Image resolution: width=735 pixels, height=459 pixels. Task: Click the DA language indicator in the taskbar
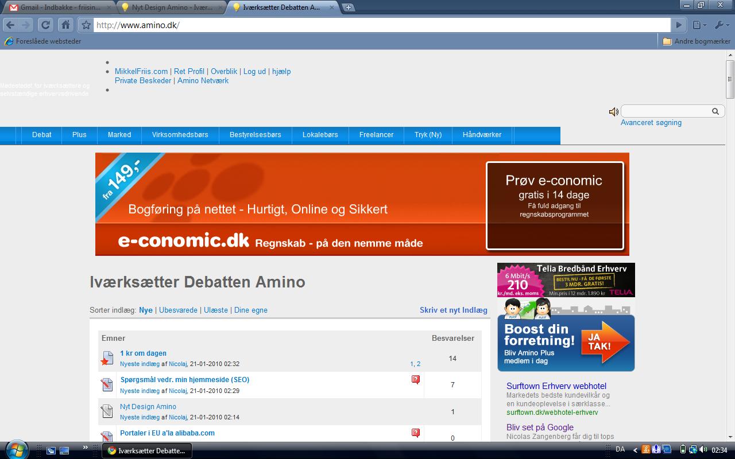click(620, 449)
